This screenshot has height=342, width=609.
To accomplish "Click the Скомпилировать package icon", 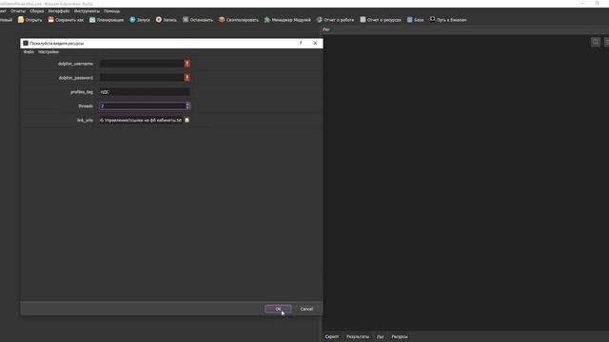I will (x=222, y=19).
